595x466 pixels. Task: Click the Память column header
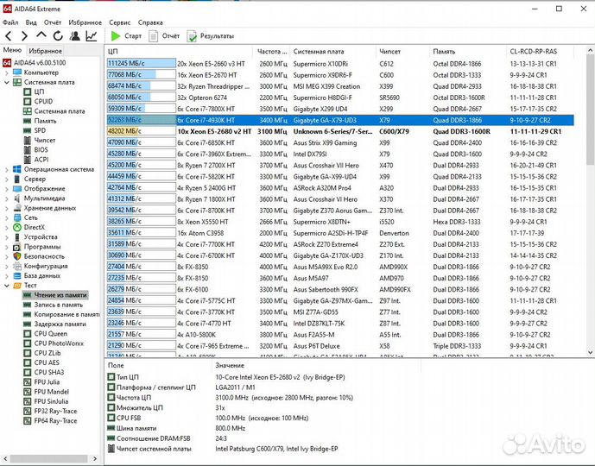[444, 52]
